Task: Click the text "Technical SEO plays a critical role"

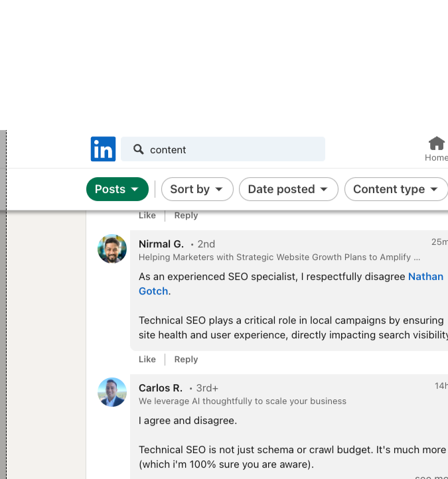Action: coord(217,320)
